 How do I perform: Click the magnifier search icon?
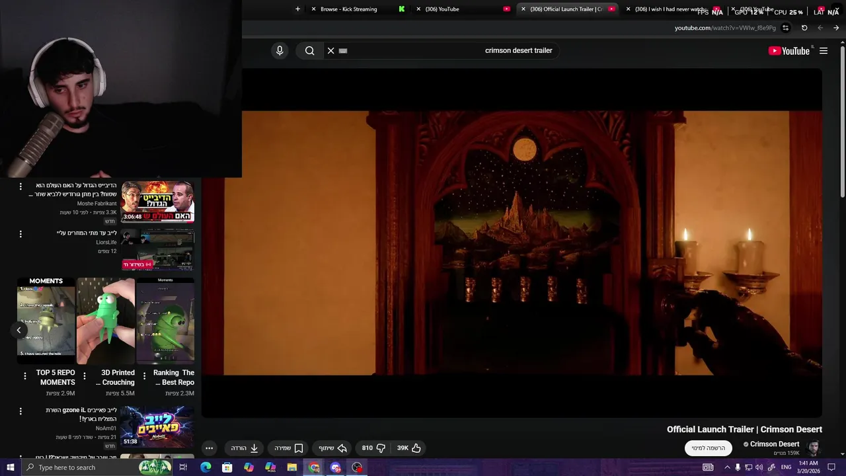[309, 50]
